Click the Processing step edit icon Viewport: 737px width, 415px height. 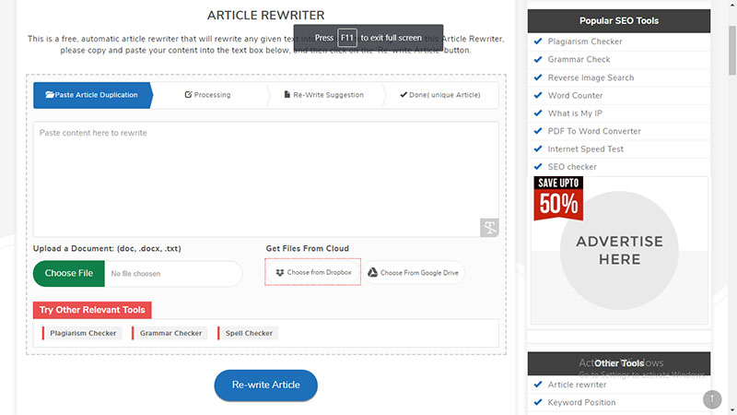pyautogui.click(x=188, y=95)
